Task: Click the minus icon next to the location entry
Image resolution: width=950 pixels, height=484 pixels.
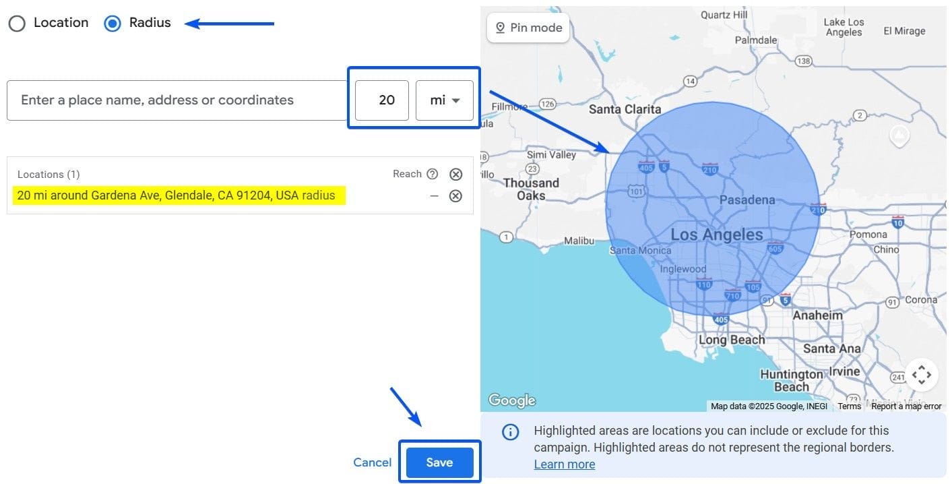Action: (x=435, y=195)
